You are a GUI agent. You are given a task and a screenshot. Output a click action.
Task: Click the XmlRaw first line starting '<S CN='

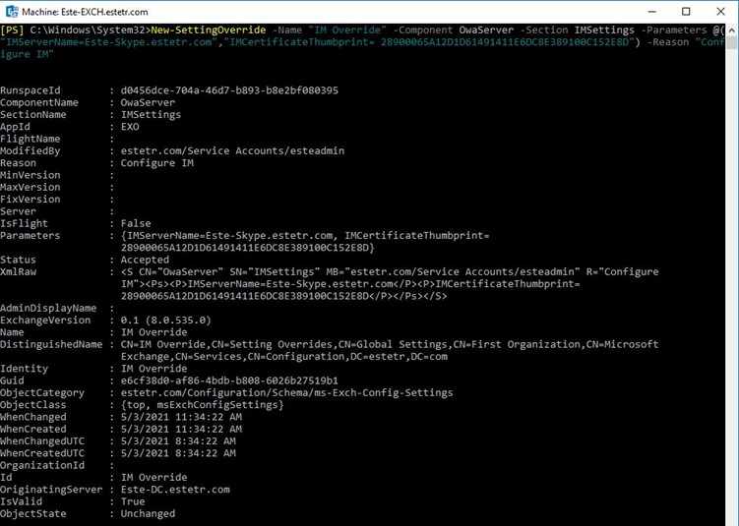[390, 271]
